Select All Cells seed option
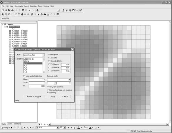 click(49, 58)
